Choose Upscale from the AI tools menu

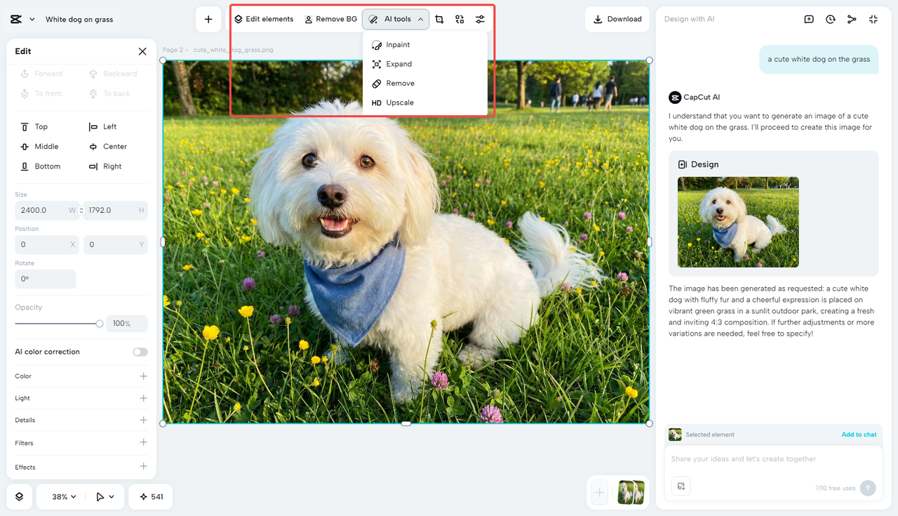399,102
